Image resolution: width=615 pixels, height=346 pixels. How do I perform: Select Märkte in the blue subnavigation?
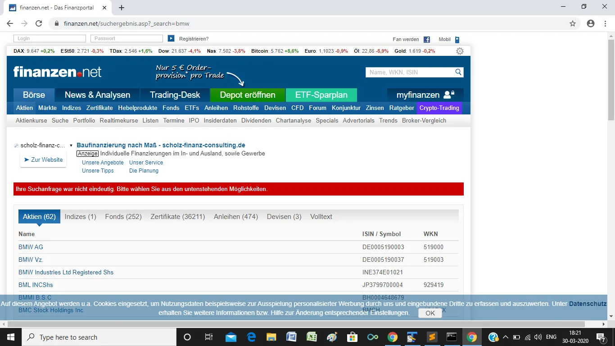click(47, 108)
